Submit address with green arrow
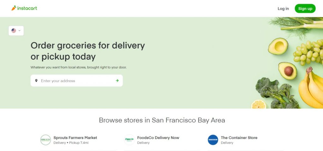The width and height of the screenshot is (323, 151). [117, 81]
